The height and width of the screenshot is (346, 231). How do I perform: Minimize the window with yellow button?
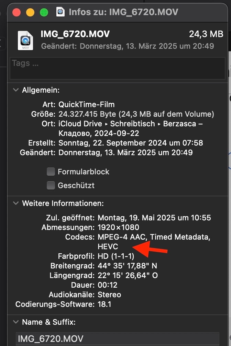(x=30, y=12)
